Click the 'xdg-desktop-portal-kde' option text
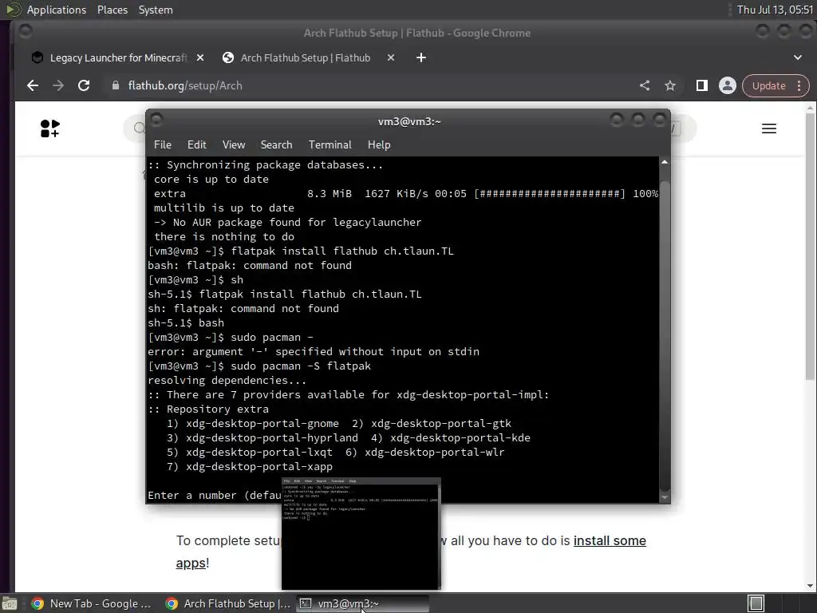The height and width of the screenshot is (613, 817). 460,438
